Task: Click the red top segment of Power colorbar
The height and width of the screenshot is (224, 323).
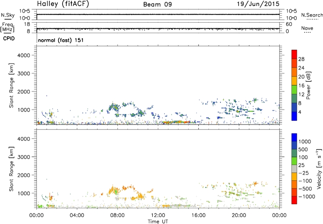Action: 294,54
